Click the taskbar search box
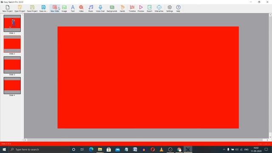The image size is (272, 153). [x=39, y=149]
